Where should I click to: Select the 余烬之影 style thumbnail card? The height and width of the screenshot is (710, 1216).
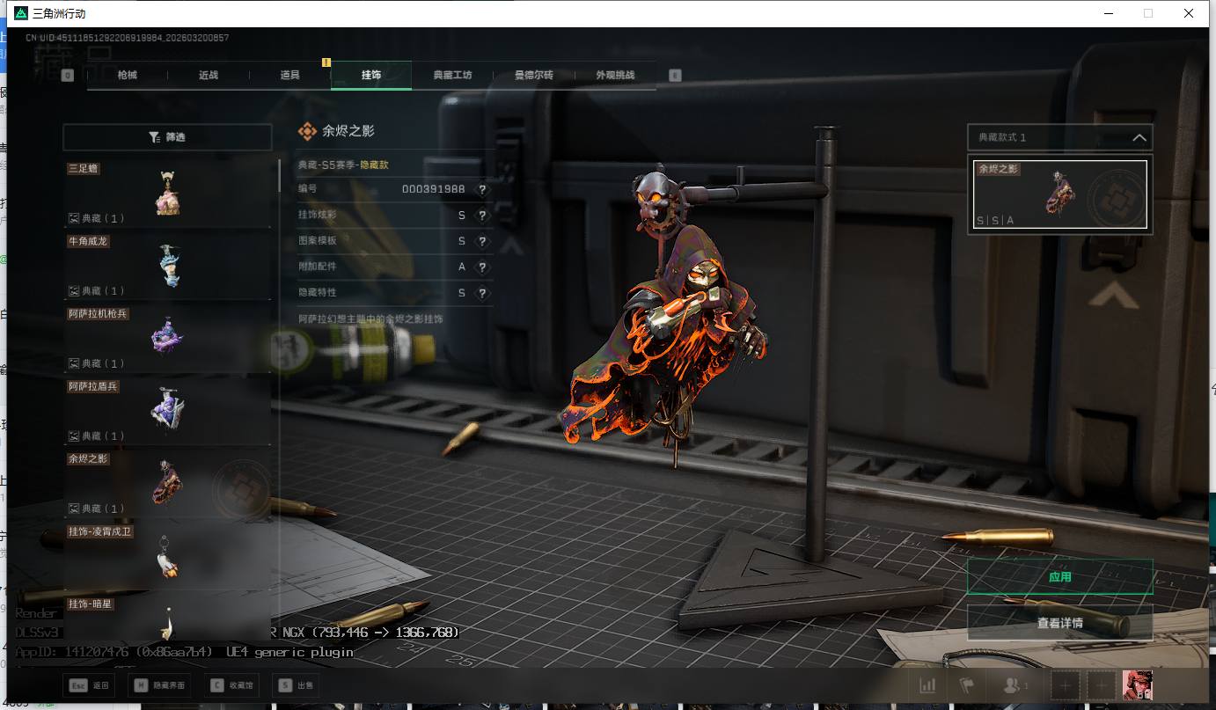(1059, 194)
